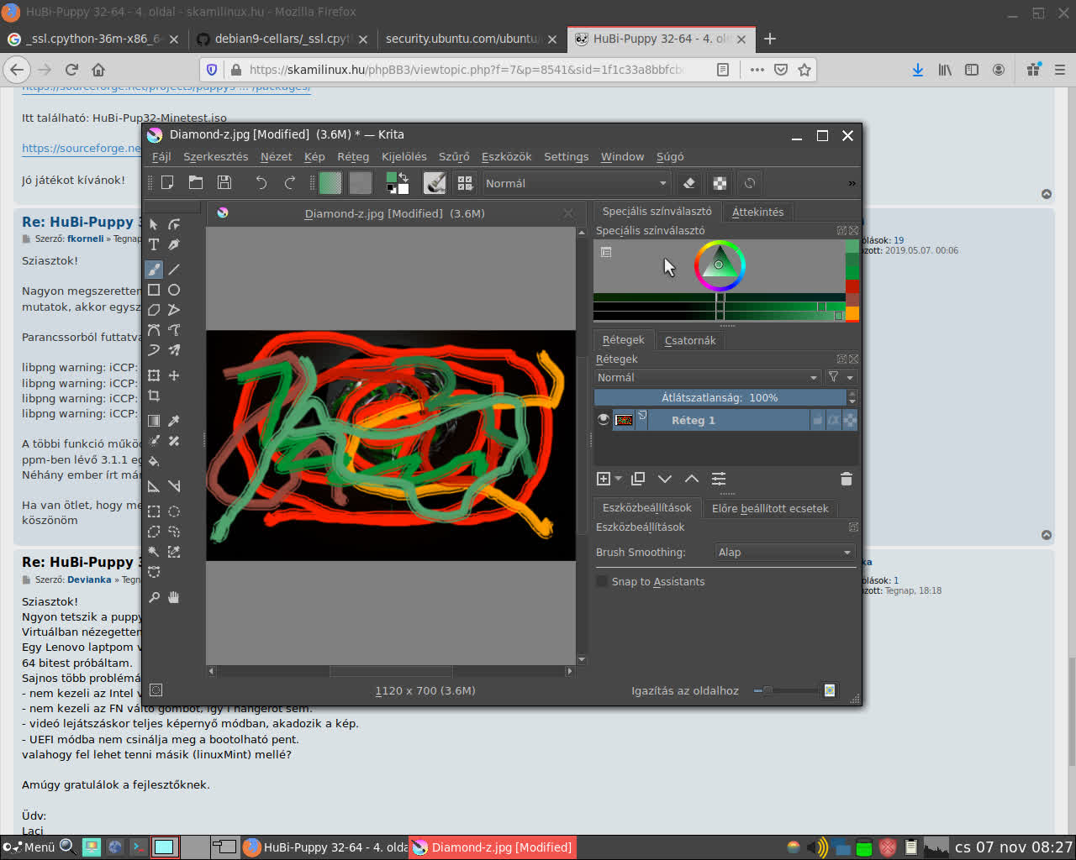Click the Redo arrow in Krita toolbar
The height and width of the screenshot is (860, 1076).
coord(290,182)
